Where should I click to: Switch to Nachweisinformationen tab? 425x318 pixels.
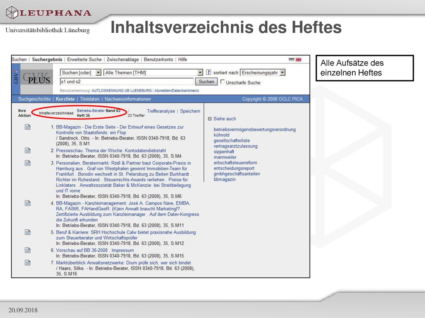[128, 99]
